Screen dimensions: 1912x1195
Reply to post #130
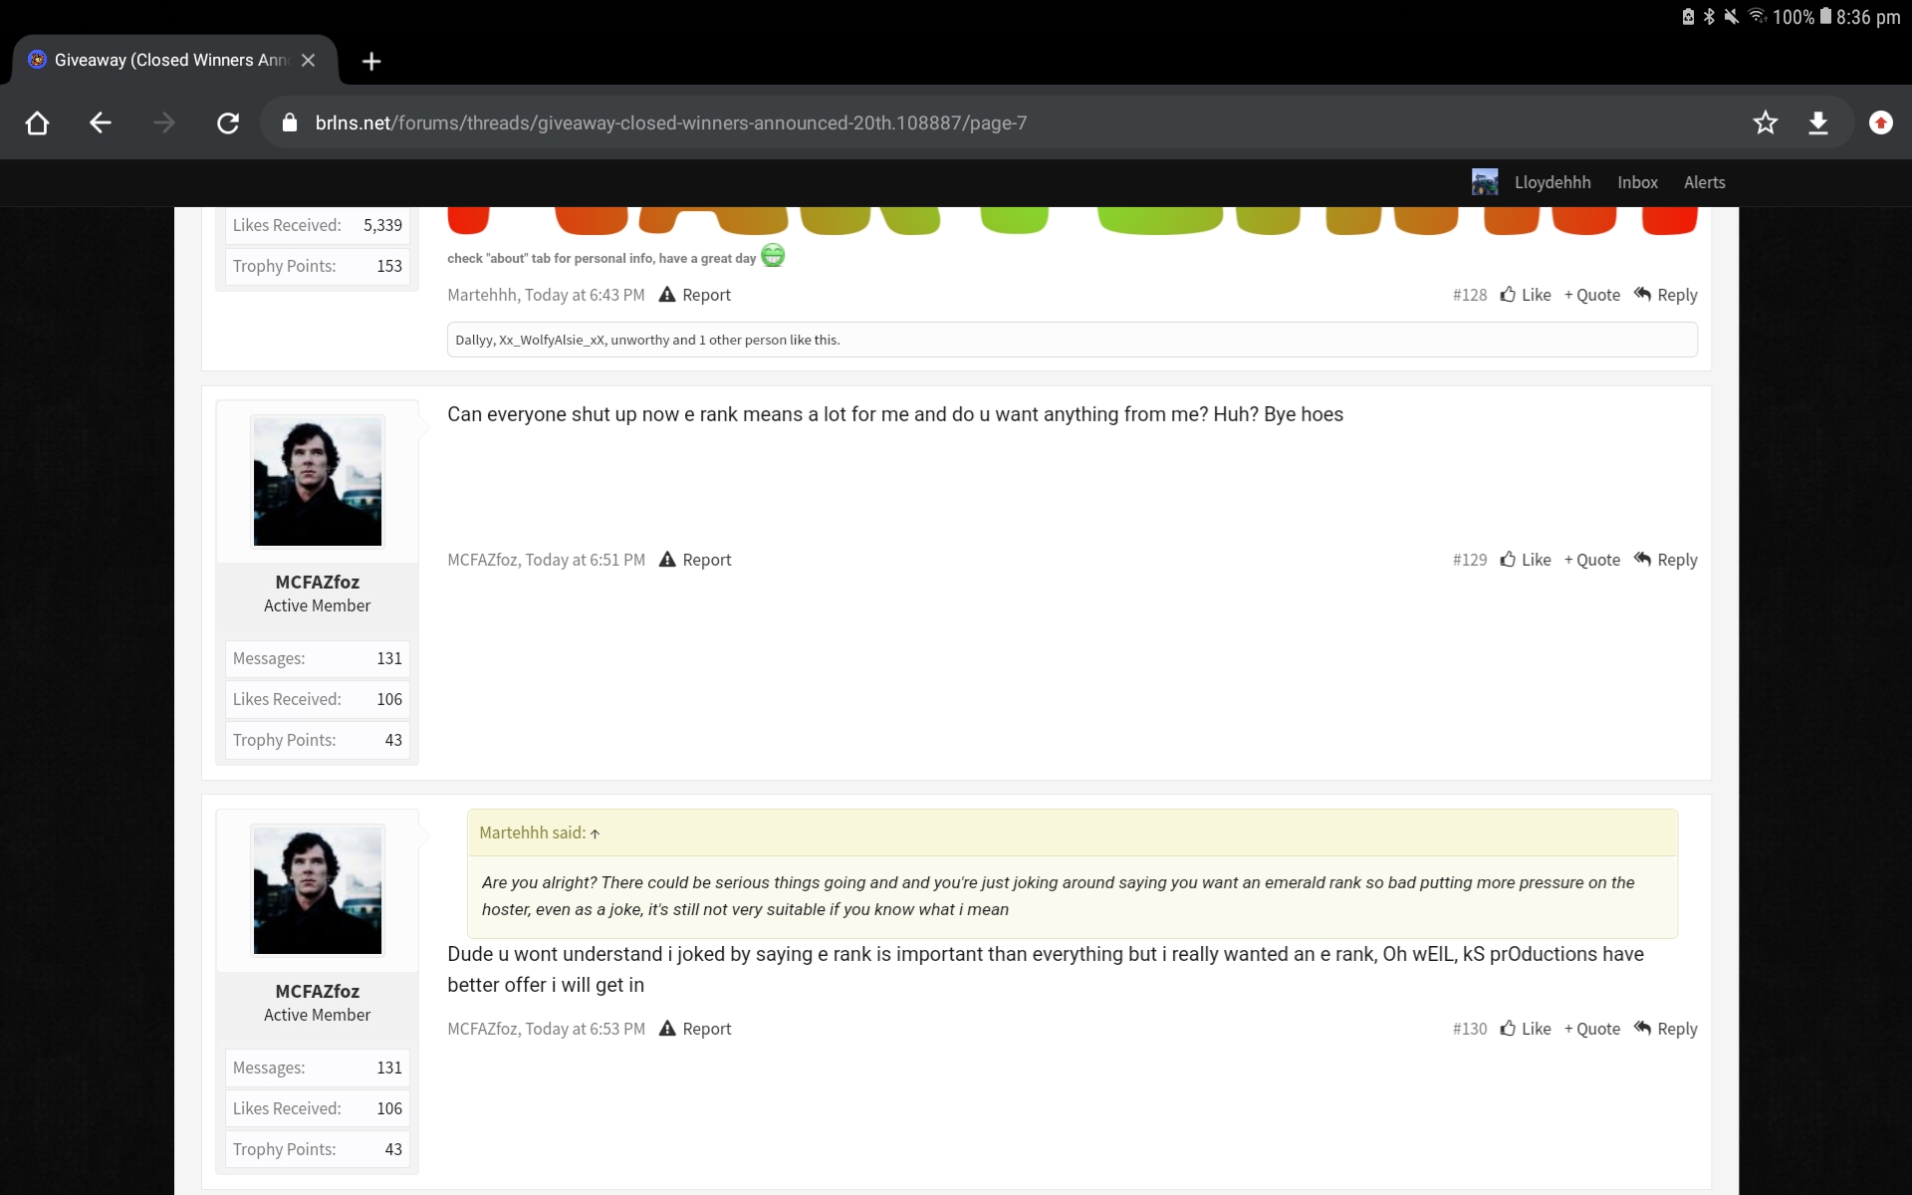click(x=1666, y=1029)
